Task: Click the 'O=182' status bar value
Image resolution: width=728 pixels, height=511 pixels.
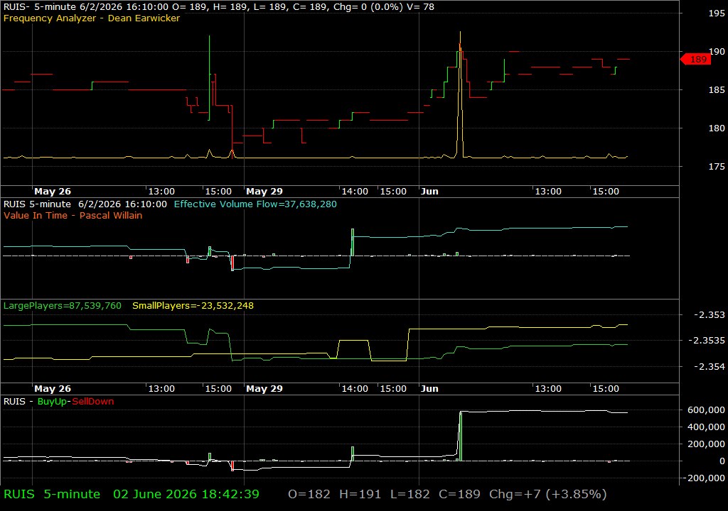Action: click(309, 494)
